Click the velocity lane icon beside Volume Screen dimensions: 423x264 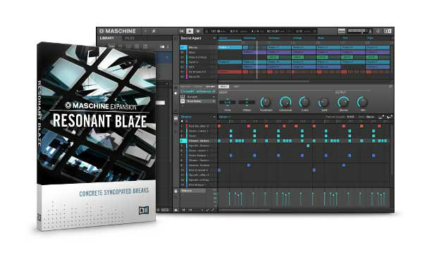click(176, 191)
